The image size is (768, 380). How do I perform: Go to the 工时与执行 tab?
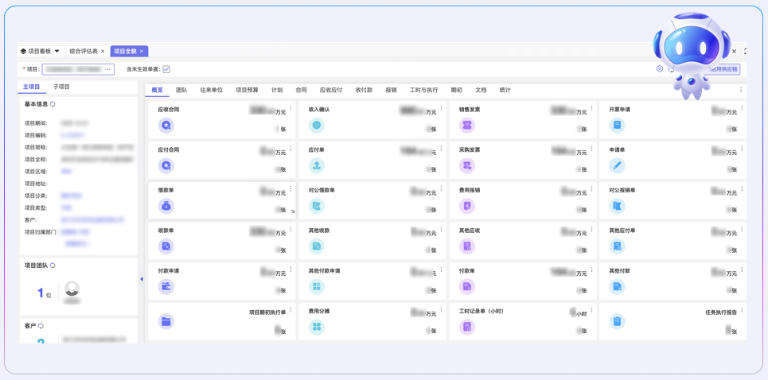423,91
